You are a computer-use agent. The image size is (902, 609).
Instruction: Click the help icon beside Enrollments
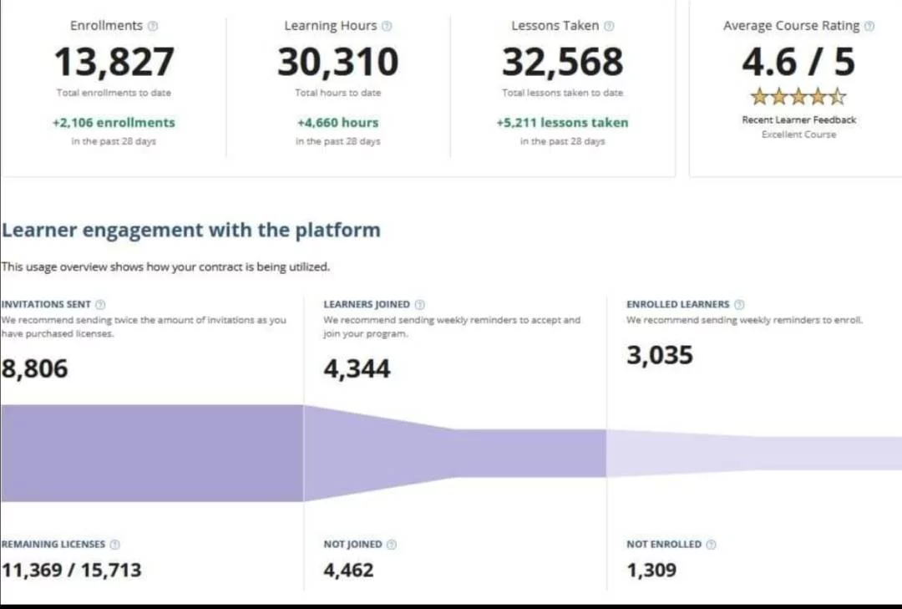pyautogui.click(x=153, y=26)
